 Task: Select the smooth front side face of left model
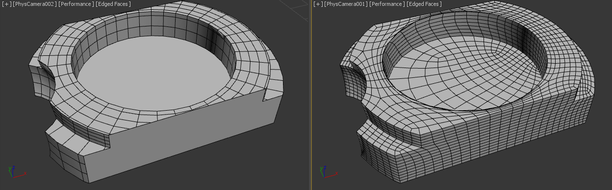coord(196,140)
